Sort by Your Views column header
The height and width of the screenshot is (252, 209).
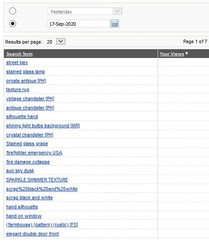(x=172, y=54)
